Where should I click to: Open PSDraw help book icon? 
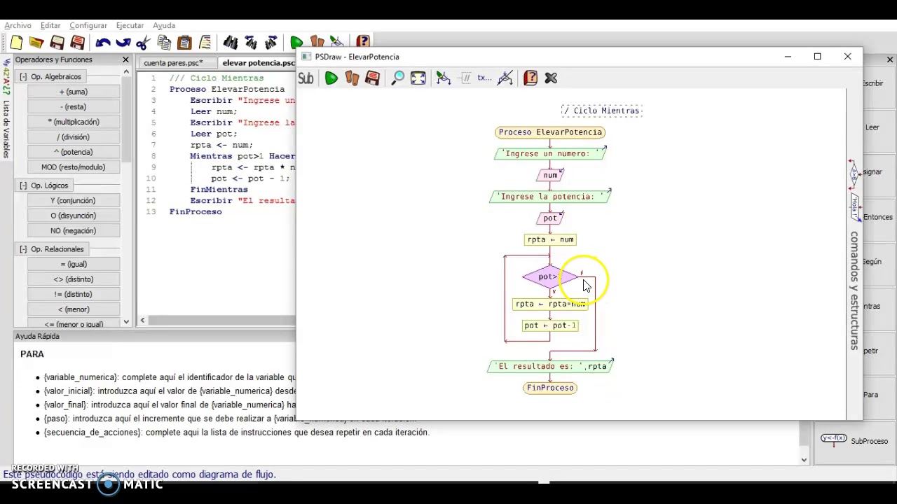[x=530, y=78]
